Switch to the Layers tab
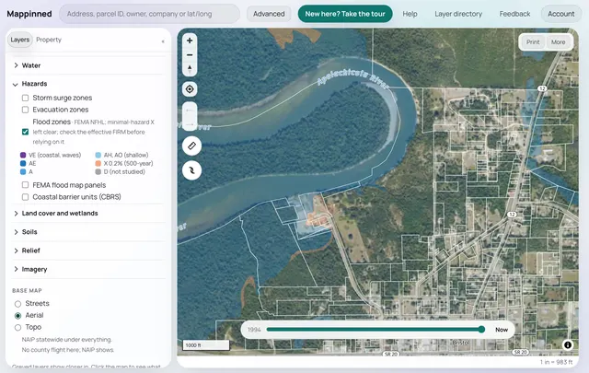 coord(20,40)
